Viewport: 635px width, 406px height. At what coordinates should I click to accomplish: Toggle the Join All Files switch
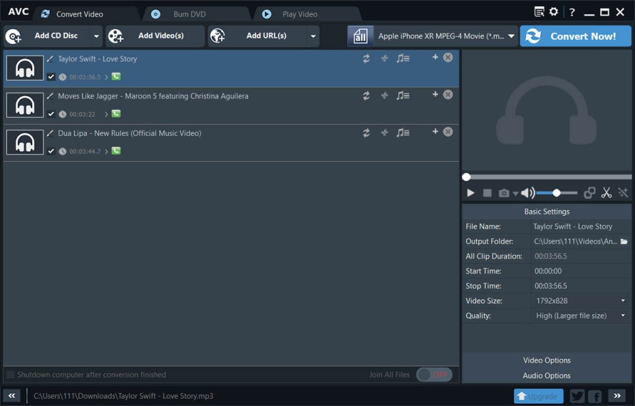[434, 374]
